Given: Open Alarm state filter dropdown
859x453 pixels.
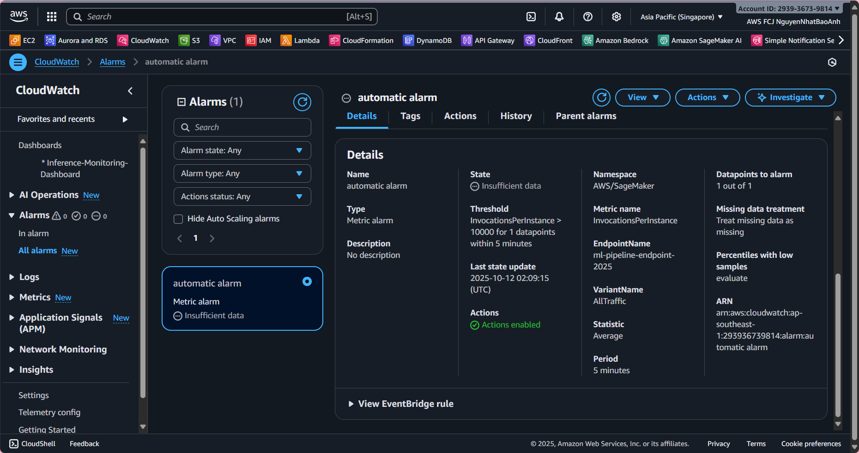Looking at the screenshot, I should tap(242, 150).
